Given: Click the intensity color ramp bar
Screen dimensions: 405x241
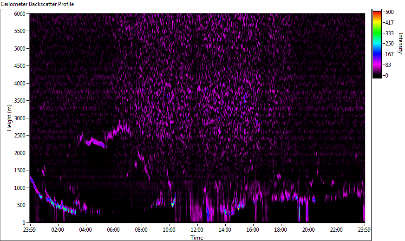Looking at the screenshot, I should [377, 44].
